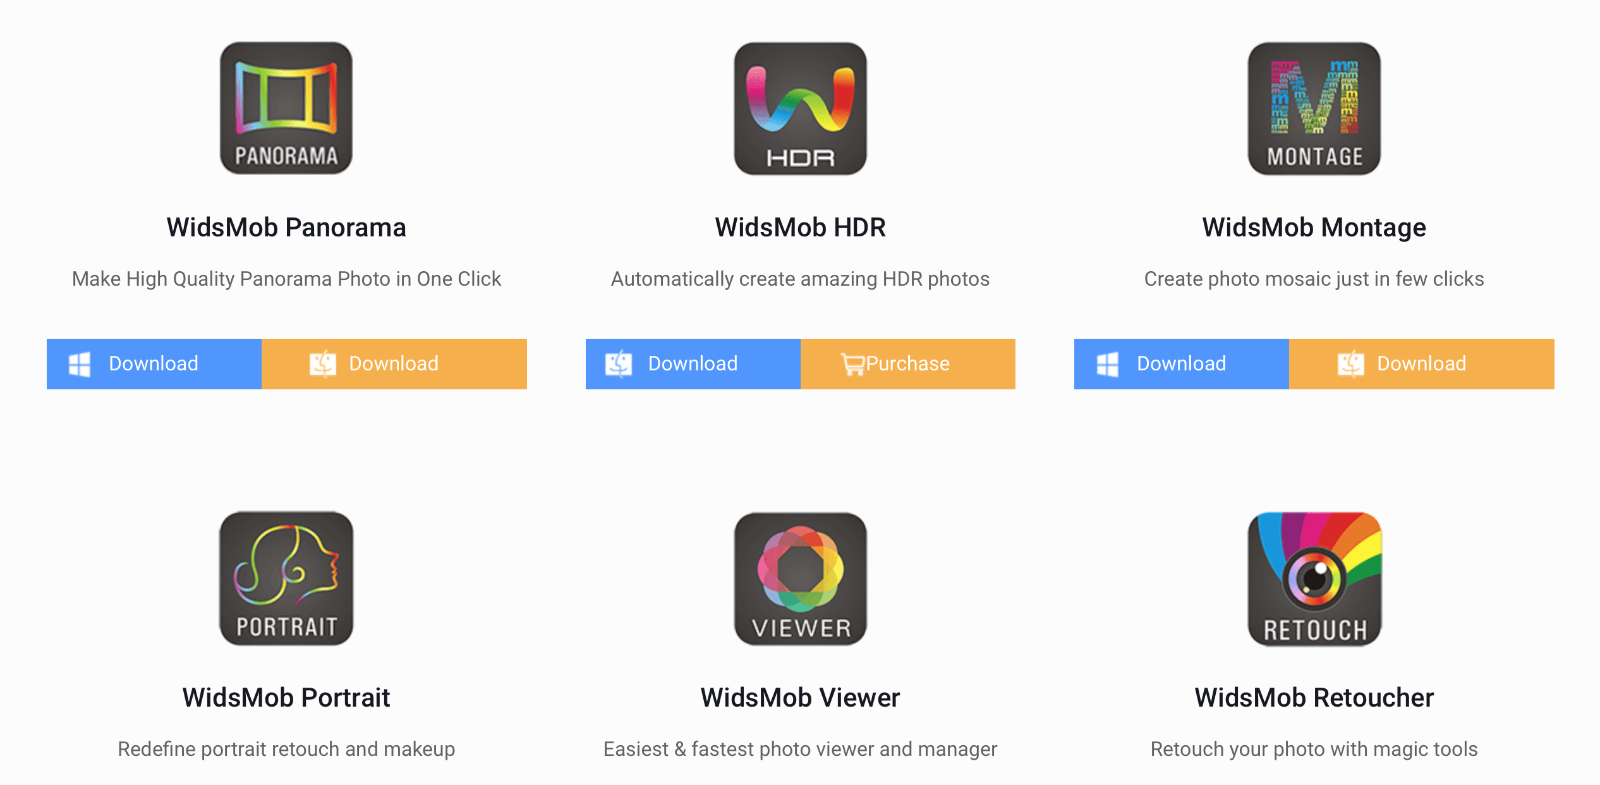Download WidsMob Panorama for Mac
1600x785 pixels.
click(394, 363)
